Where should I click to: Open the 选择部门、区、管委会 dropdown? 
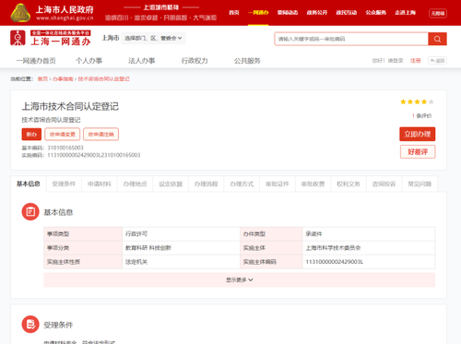(153, 38)
